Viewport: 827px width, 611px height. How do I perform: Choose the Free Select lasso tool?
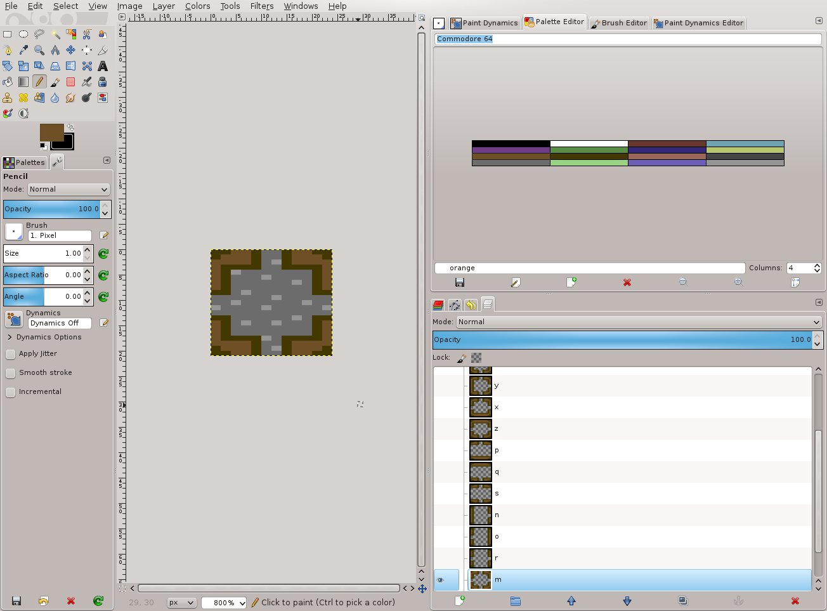coord(39,34)
